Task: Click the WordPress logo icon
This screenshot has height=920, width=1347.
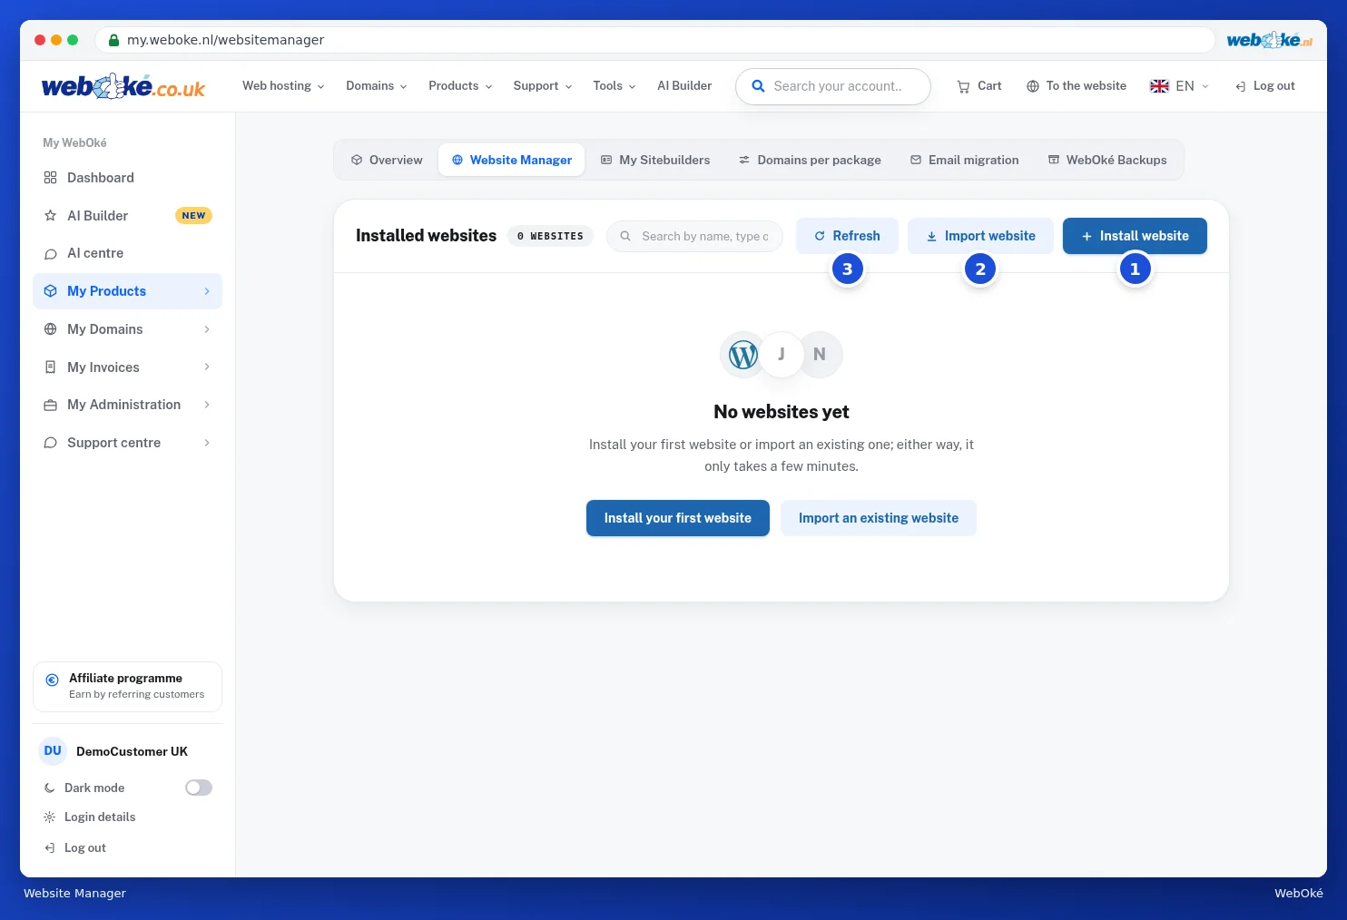Action: pos(743,355)
